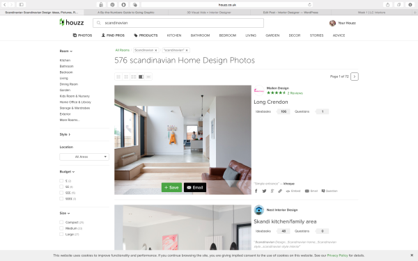Select the large side-by-side view icon
Image resolution: width=418 pixels, height=261 pixels.
(141, 77)
